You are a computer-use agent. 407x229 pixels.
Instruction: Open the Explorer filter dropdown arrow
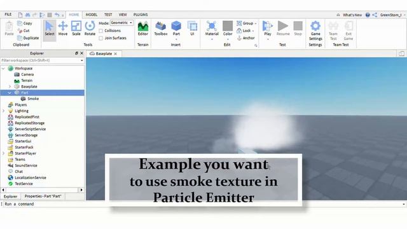pos(82,60)
